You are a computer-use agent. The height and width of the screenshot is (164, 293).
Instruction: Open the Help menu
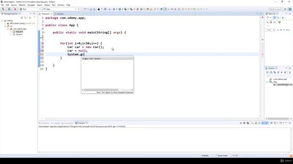(x=68, y=5)
